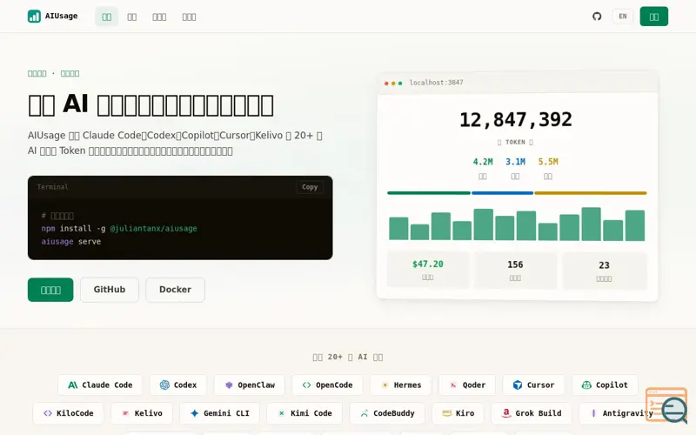
Task: Click the Terminal label in code block
Action: click(52, 187)
